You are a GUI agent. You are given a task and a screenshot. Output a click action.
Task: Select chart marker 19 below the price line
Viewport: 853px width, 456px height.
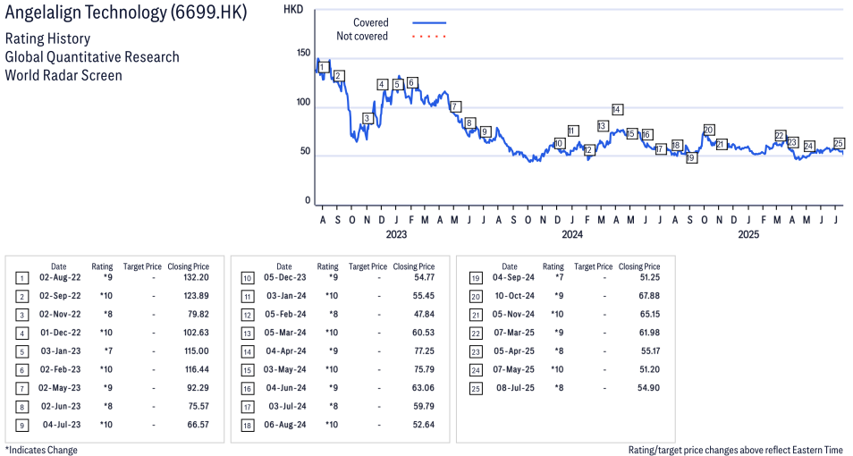(691, 157)
